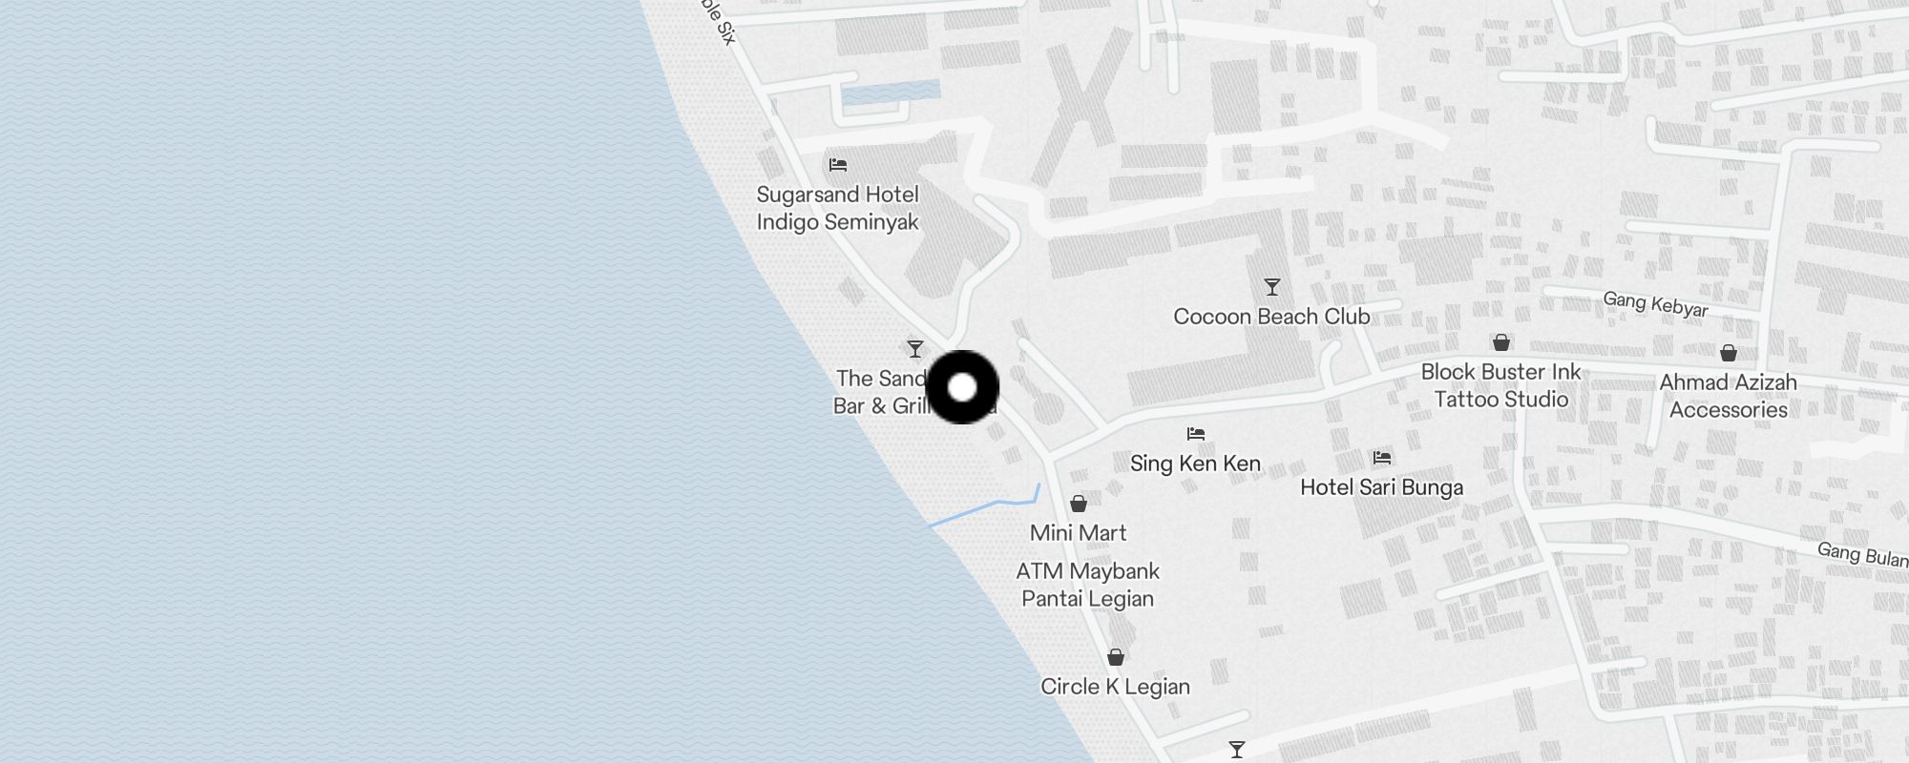1909x763 pixels.
Task: Click the Mini Mart shopping bag icon
Action: point(1079,504)
